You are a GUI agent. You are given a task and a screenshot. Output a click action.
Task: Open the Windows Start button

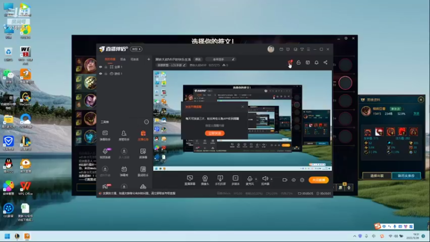(8, 236)
